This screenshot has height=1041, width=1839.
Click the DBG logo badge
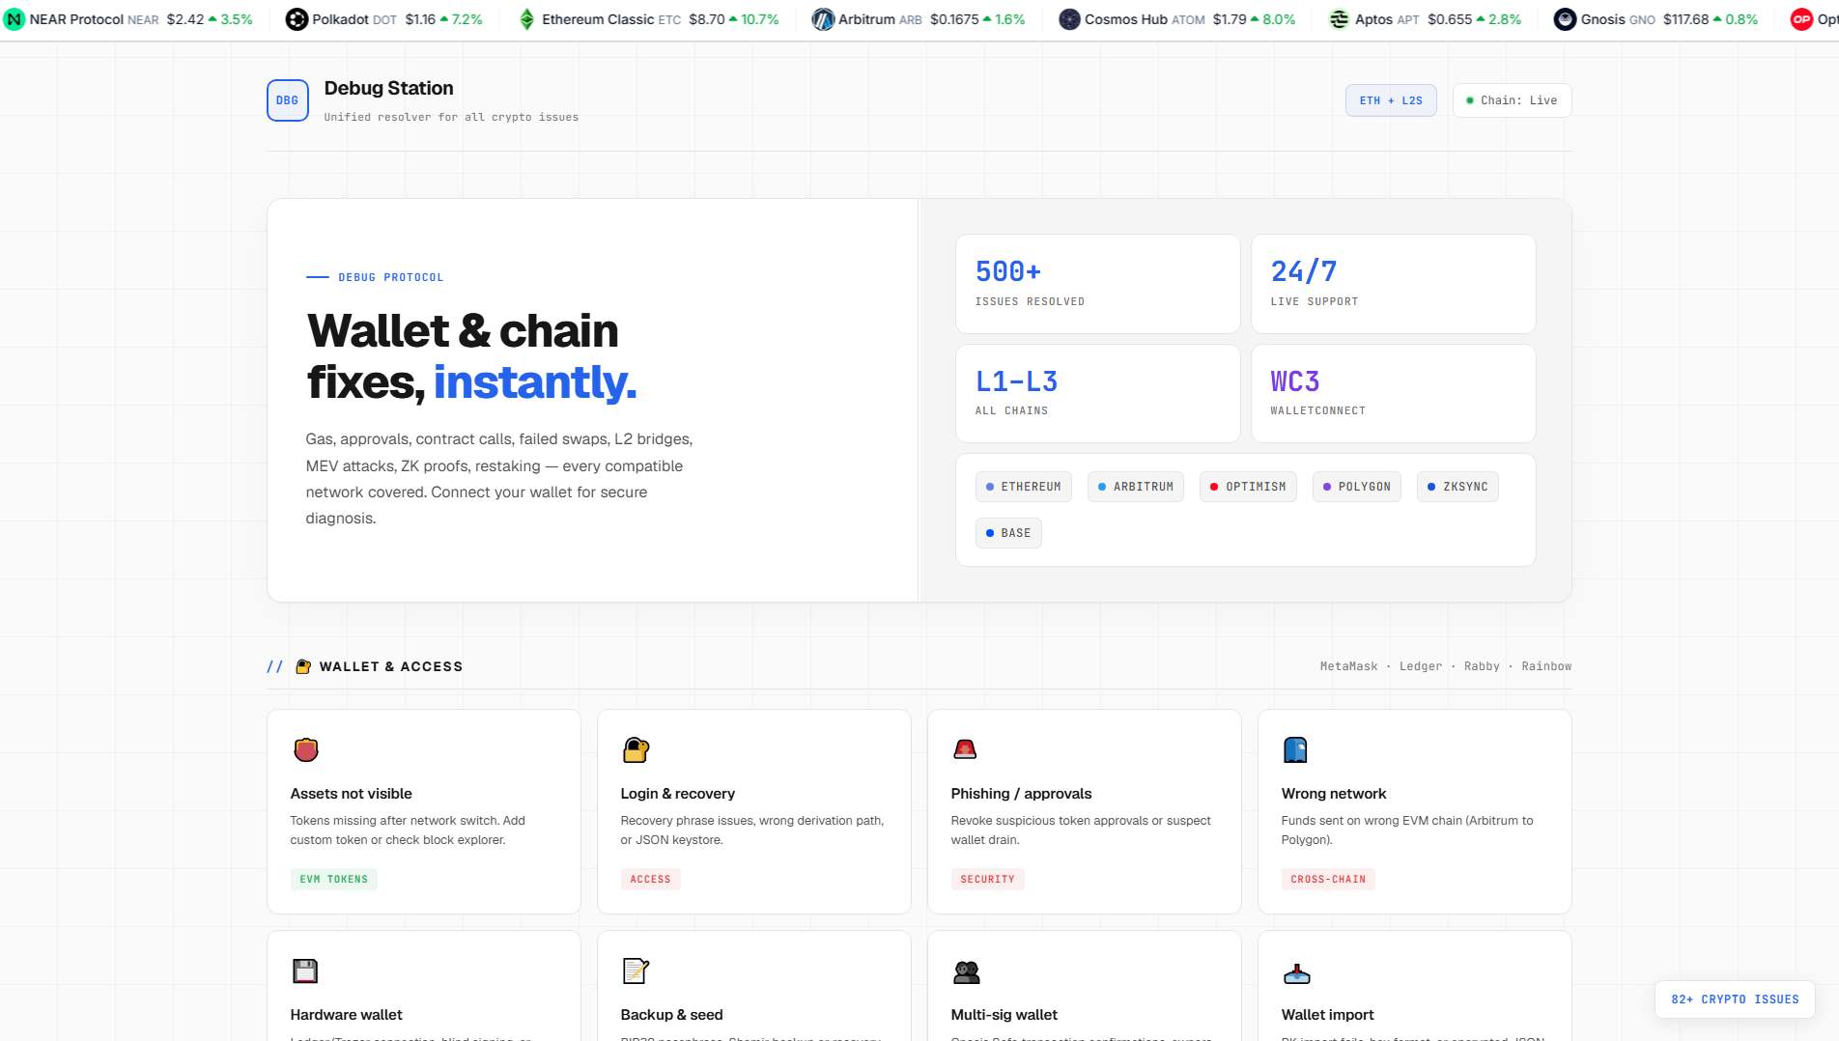click(288, 100)
